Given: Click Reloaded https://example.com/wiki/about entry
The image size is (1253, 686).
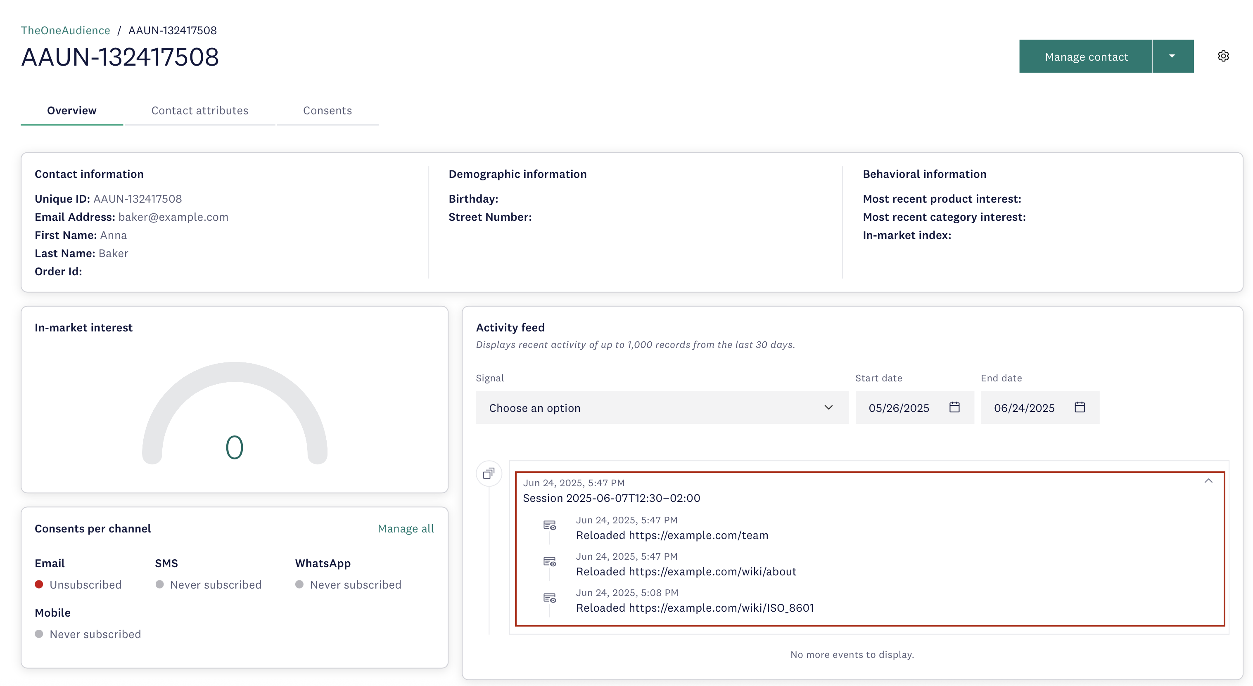Looking at the screenshot, I should click(x=686, y=572).
